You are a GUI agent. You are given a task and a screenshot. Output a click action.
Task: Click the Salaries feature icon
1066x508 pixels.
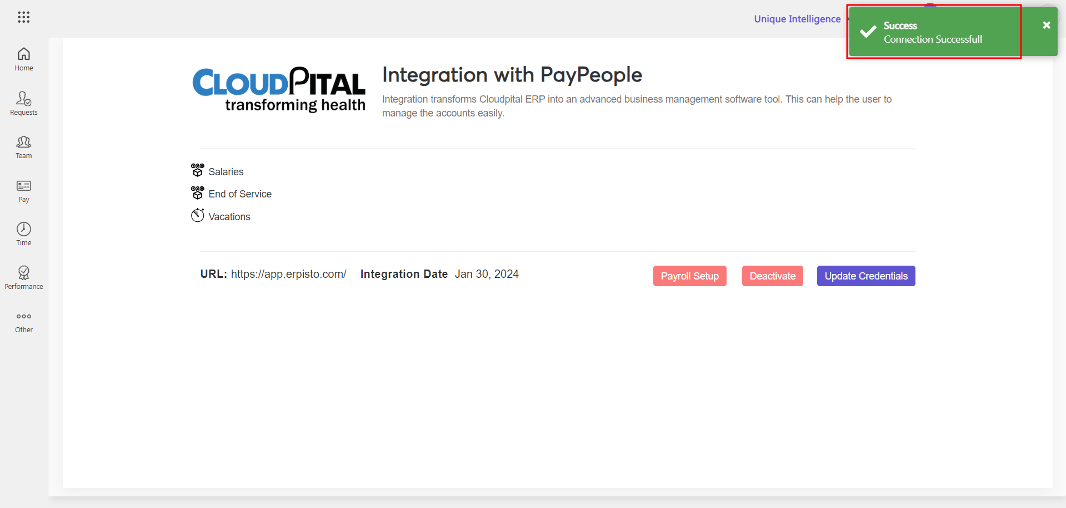coord(197,170)
